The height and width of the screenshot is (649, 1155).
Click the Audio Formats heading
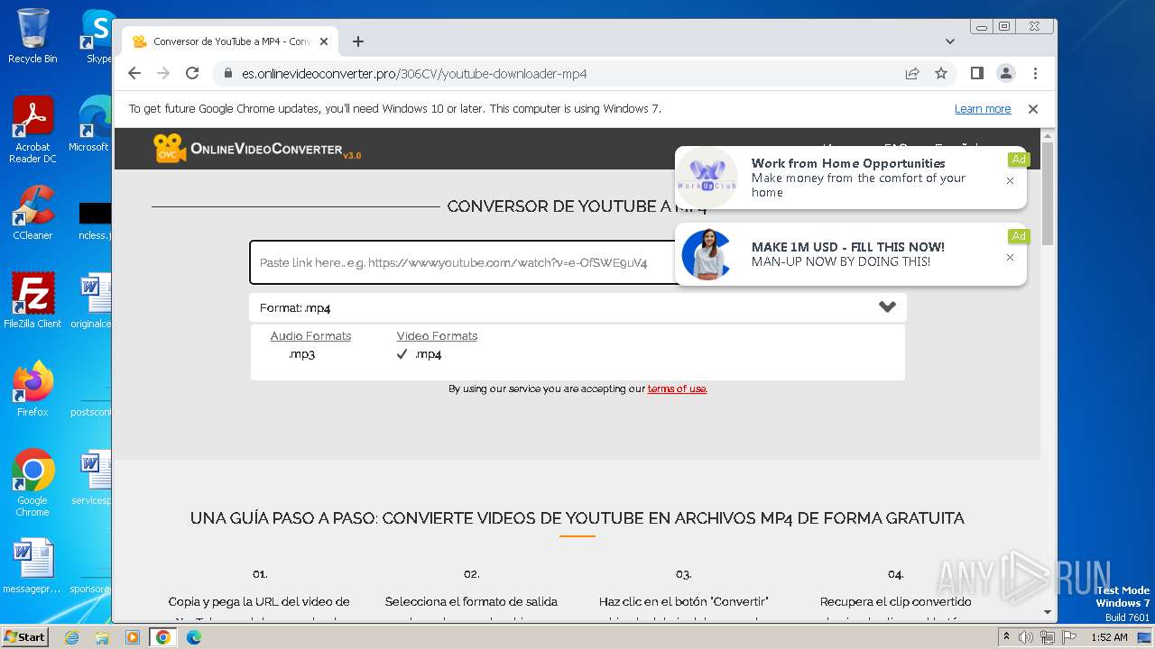click(310, 336)
